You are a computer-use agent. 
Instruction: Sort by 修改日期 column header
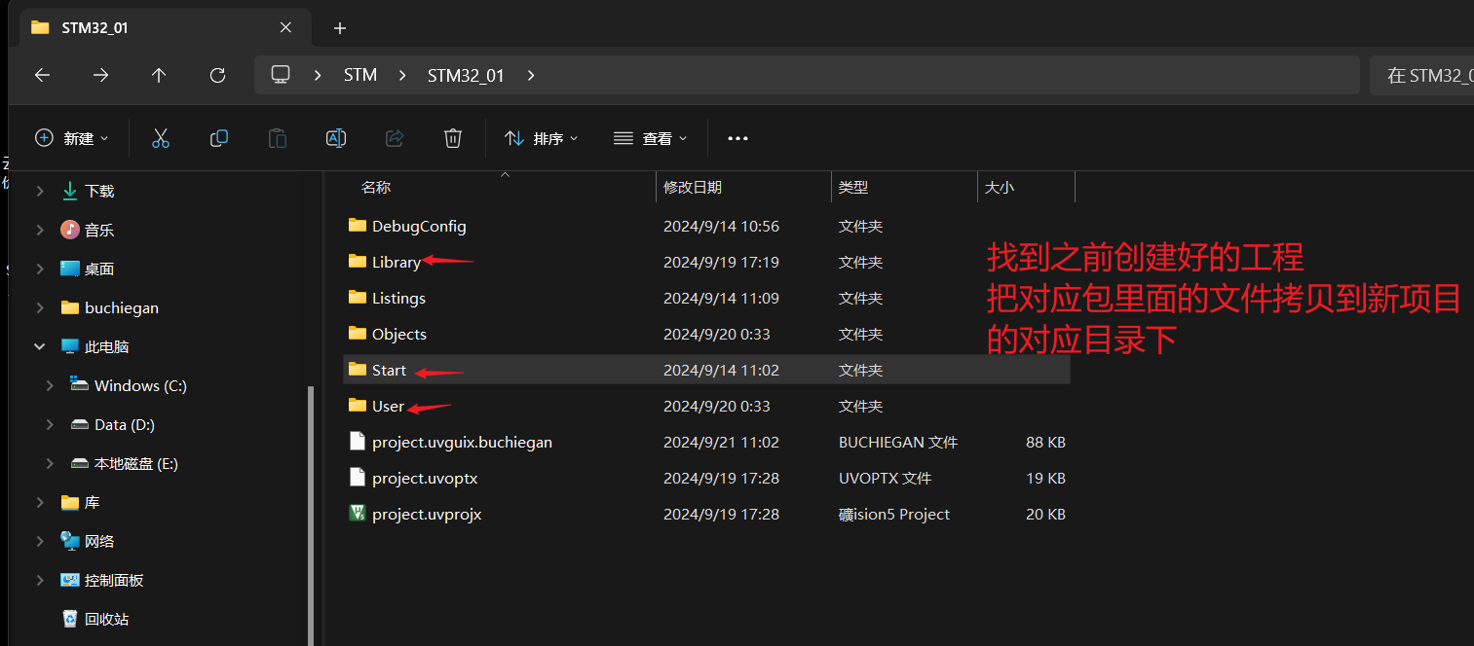coord(693,187)
